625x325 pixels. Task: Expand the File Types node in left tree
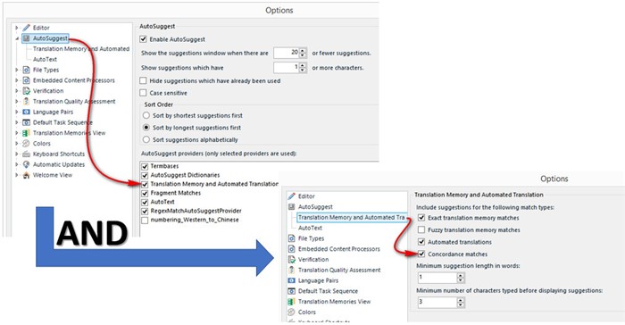click(17, 70)
